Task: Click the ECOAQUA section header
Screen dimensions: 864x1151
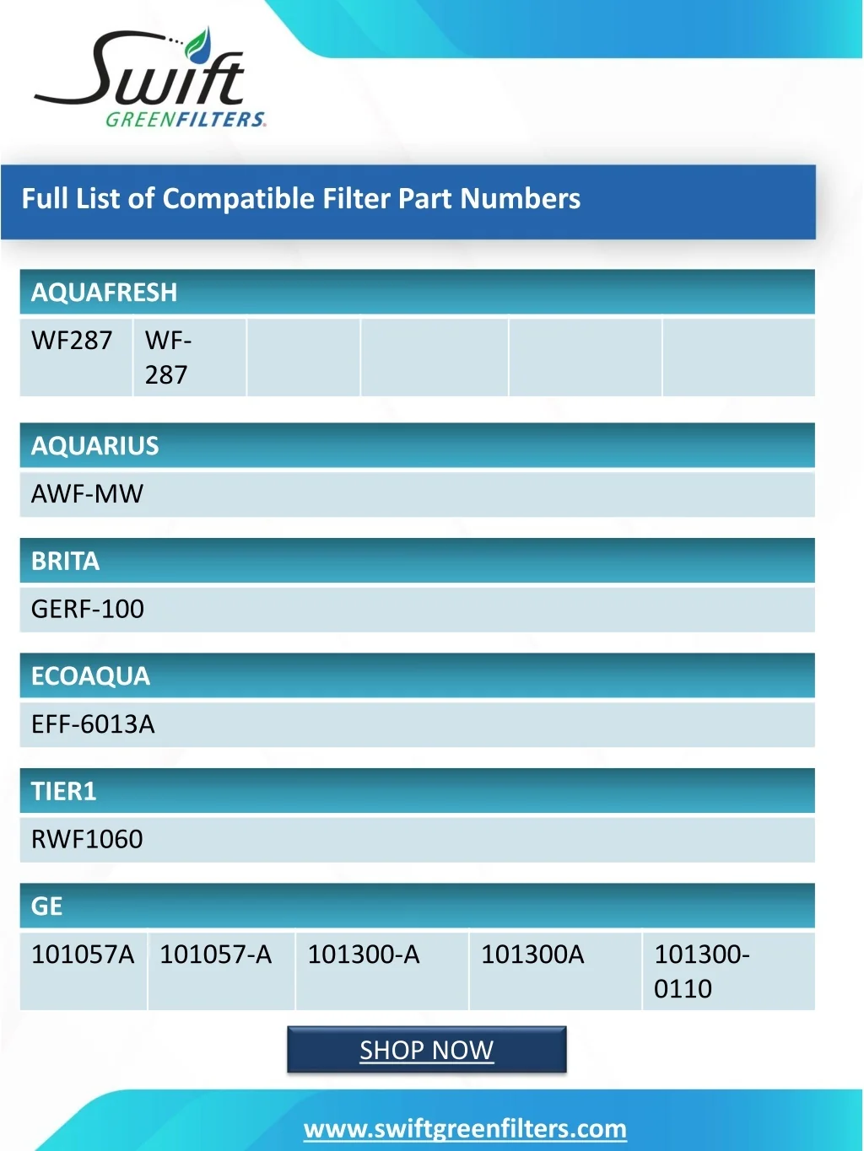Action: [x=90, y=676]
